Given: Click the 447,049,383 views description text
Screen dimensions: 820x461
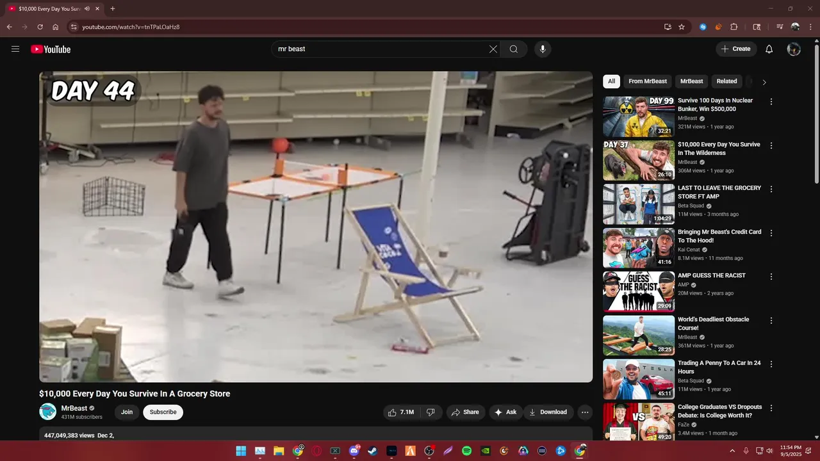Looking at the screenshot, I should tap(69, 435).
